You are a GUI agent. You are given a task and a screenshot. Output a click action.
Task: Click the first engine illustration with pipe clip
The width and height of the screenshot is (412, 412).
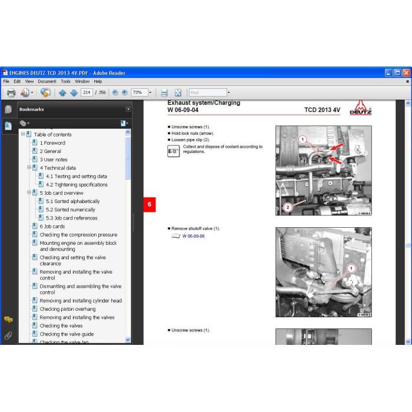pyautogui.click(x=324, y=171)
